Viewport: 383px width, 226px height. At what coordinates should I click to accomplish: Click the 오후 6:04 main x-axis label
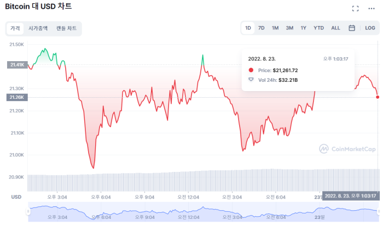101,197
